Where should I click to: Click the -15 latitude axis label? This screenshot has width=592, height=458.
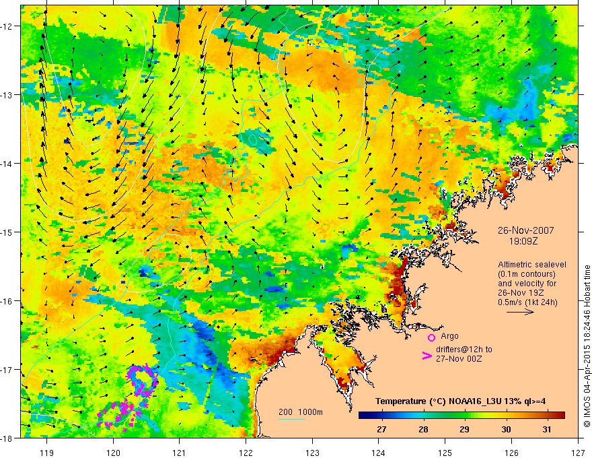[x=8, y=232]
